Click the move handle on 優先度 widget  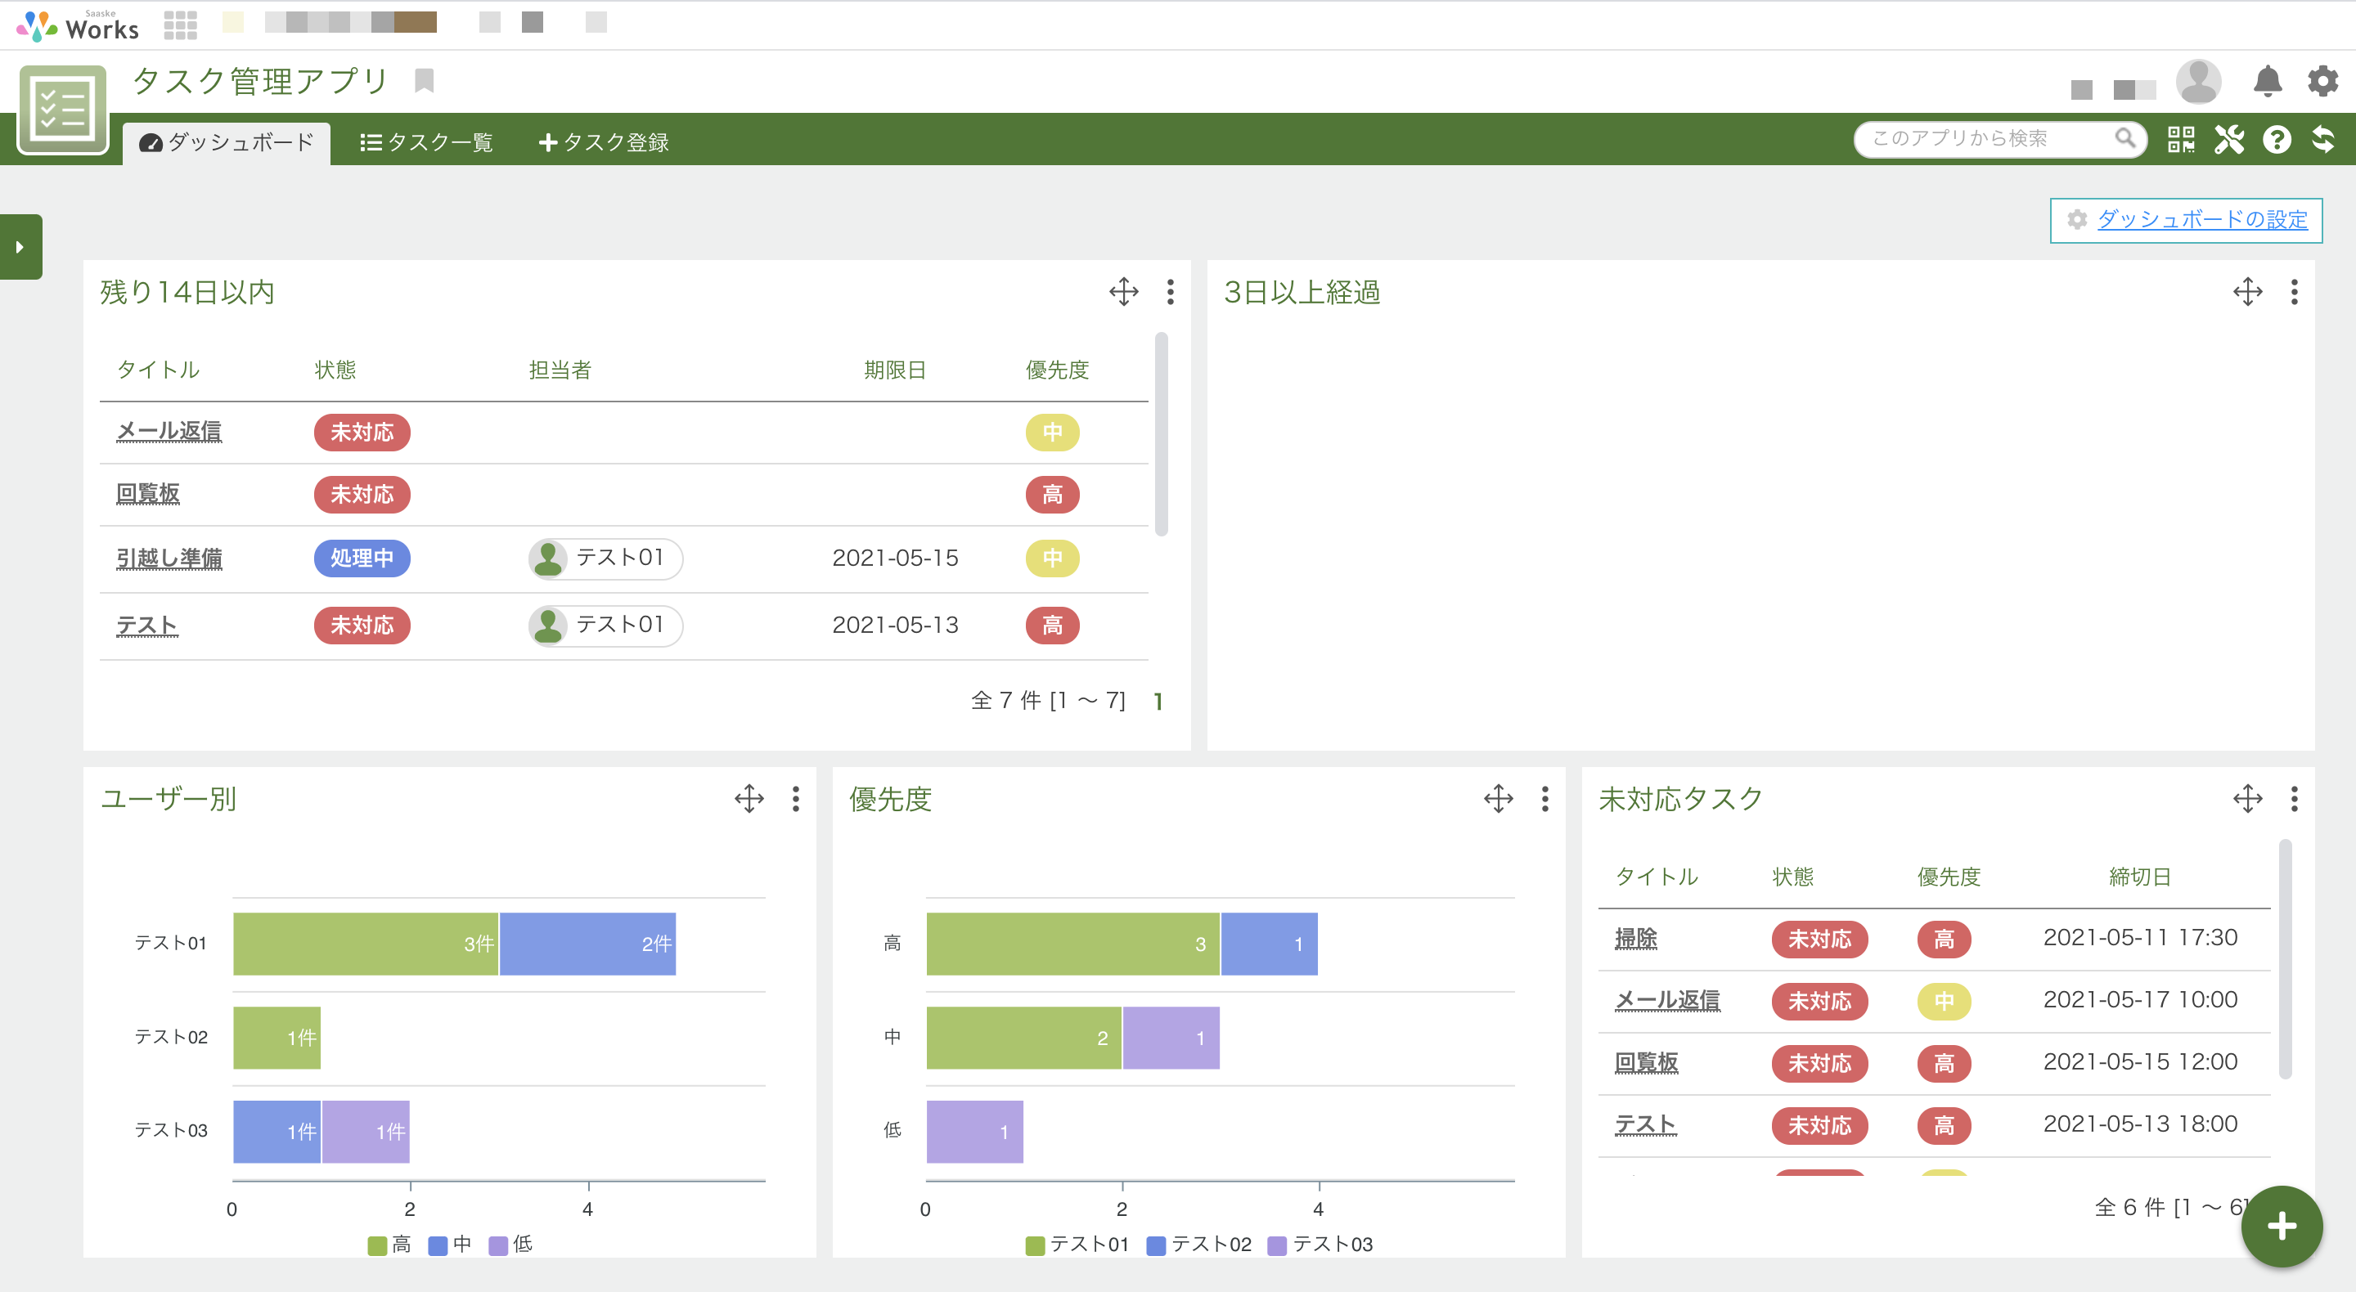[1498, 798]
